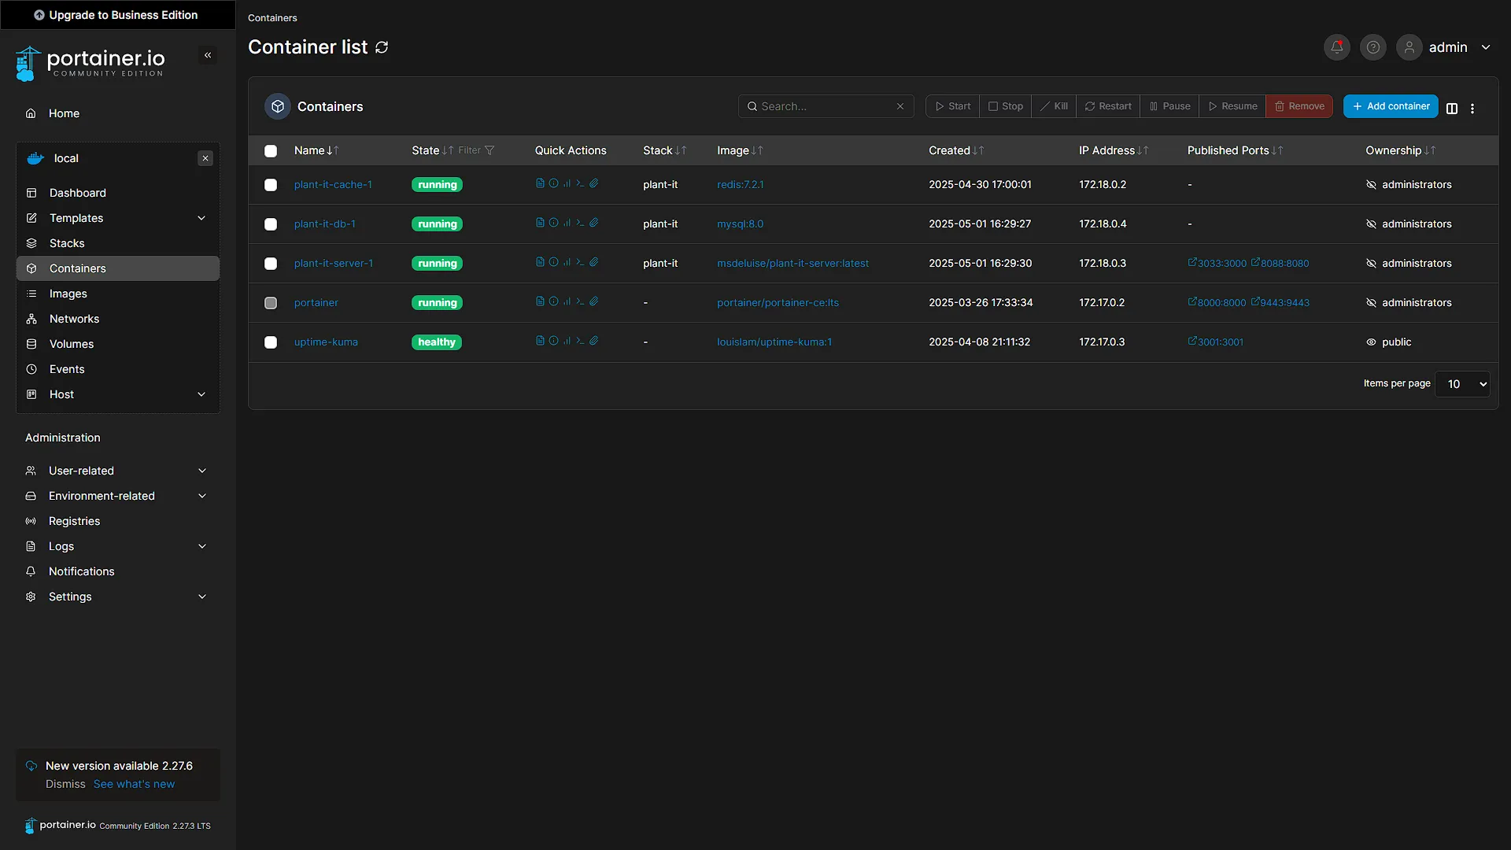Open inspect quick action for plant-it-db-1
This screenshot has height=850, width=1511.
tap(553, 223)
